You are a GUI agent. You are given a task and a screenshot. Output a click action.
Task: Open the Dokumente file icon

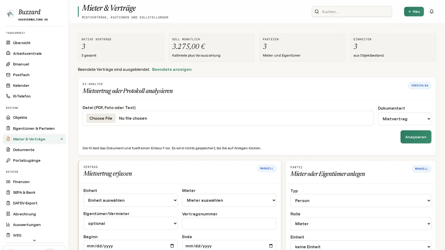click(8, 150)
